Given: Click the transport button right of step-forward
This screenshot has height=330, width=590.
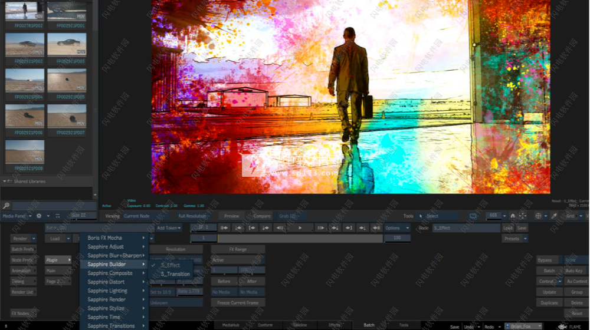Looking at the screenshot, I should coord(334,228).
